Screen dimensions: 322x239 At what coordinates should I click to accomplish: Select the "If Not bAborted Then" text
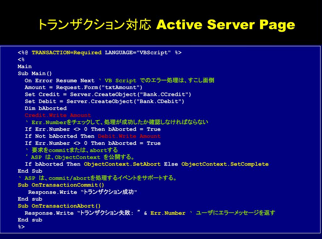[59, 136]
